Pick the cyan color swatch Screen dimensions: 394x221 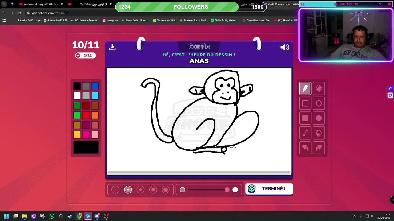click(95, 96)
